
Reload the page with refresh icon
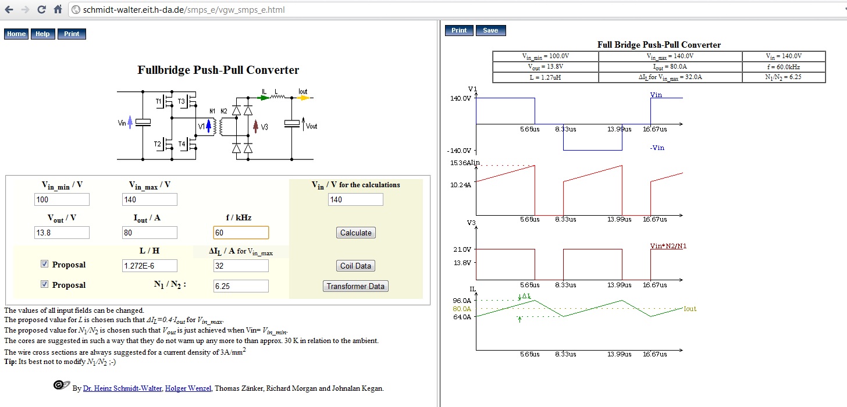tap(41, 10)
